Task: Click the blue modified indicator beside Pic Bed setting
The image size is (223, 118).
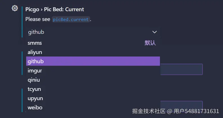Action: point(22,22)
